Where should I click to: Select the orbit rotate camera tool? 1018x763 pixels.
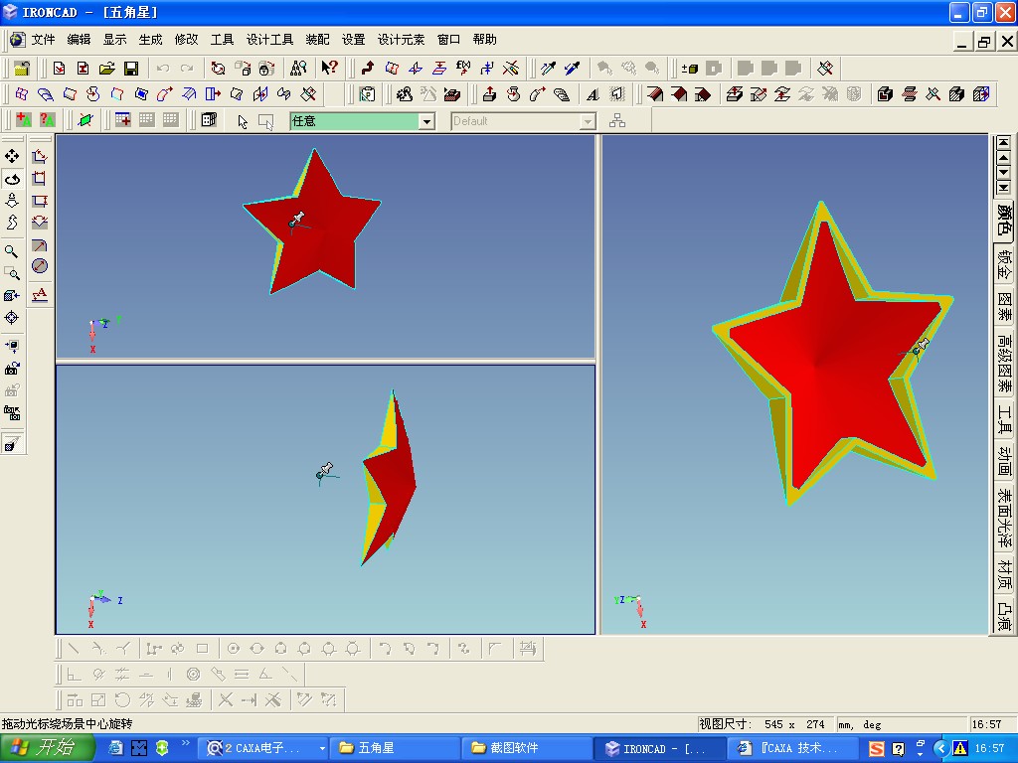(x=12, y=179)
